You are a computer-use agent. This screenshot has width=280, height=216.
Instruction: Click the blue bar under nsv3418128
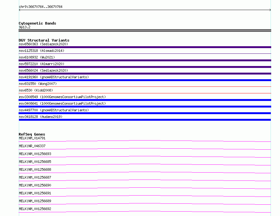tap(145, 120)
